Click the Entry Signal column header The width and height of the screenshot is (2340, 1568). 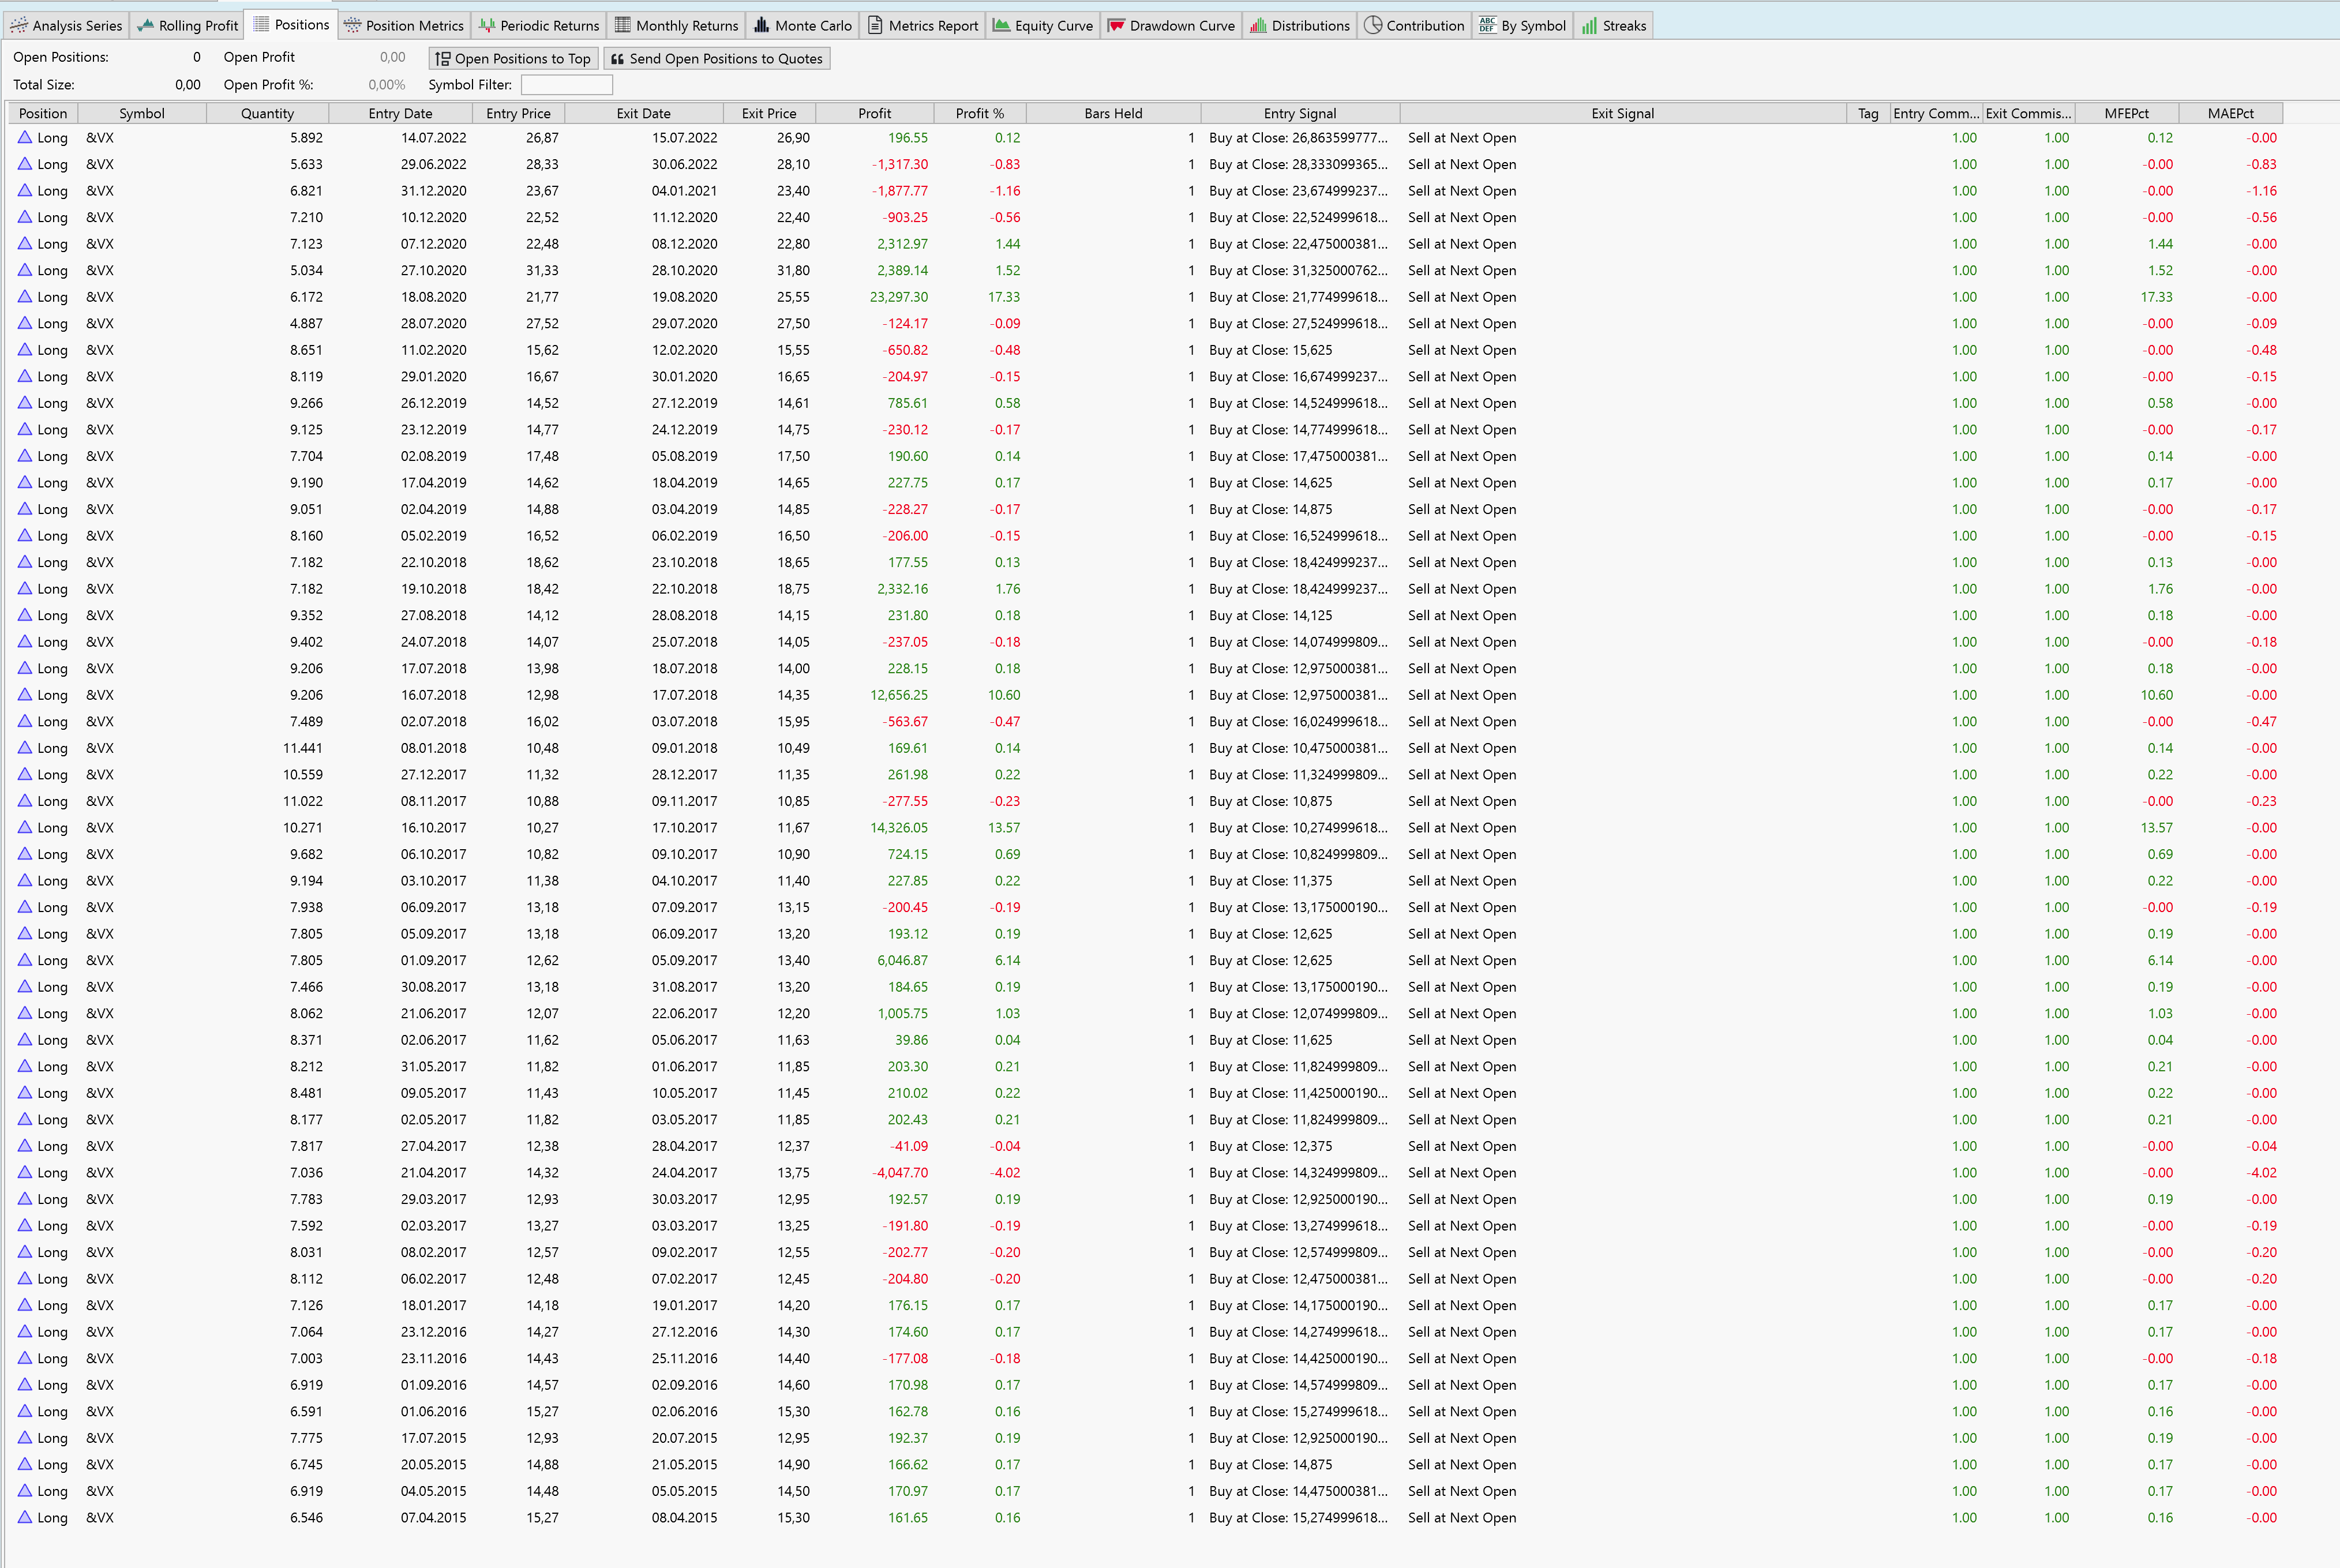[1299, 113]
